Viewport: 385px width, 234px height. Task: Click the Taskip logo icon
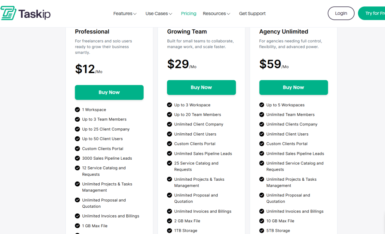8,14
